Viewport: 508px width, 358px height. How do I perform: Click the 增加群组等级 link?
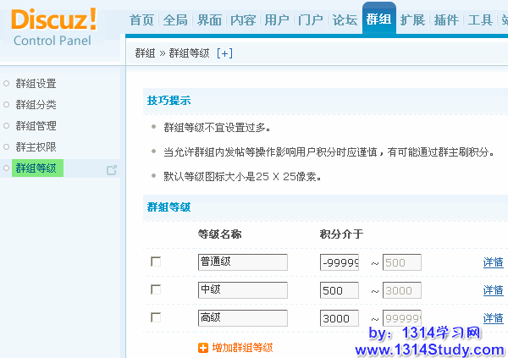[x=242, y=348]
